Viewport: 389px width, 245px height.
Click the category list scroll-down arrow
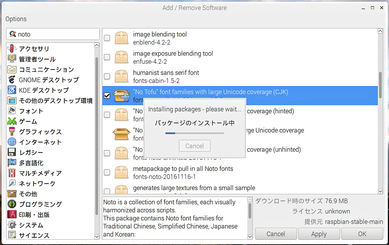97,237
